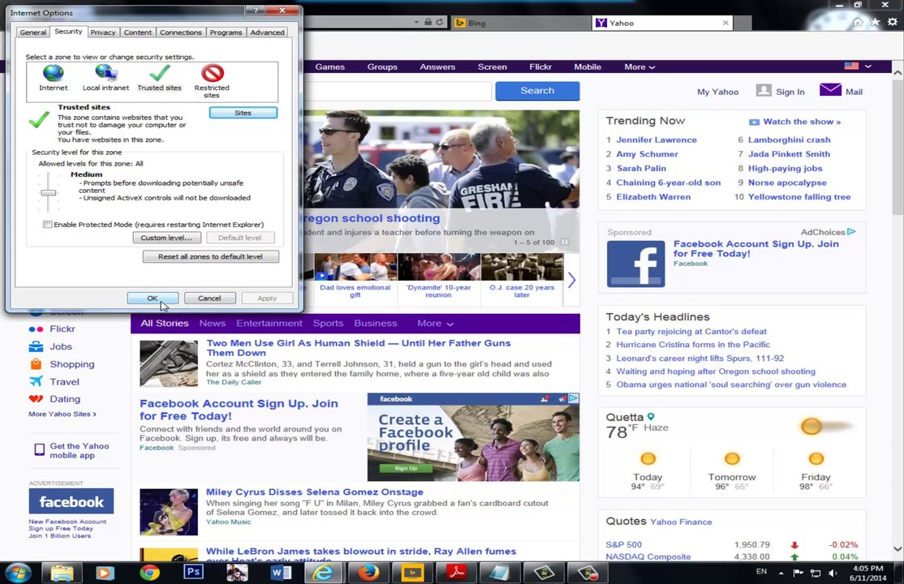This screenshot has height=584, width=904.
Task: Enable Protected Mode checkbox
Action: pyautogui.click(x=48, y=225)
